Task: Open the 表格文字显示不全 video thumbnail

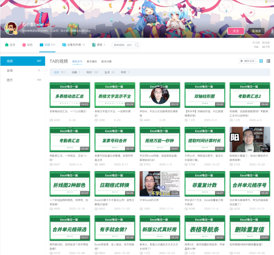Action: point(115,95)
